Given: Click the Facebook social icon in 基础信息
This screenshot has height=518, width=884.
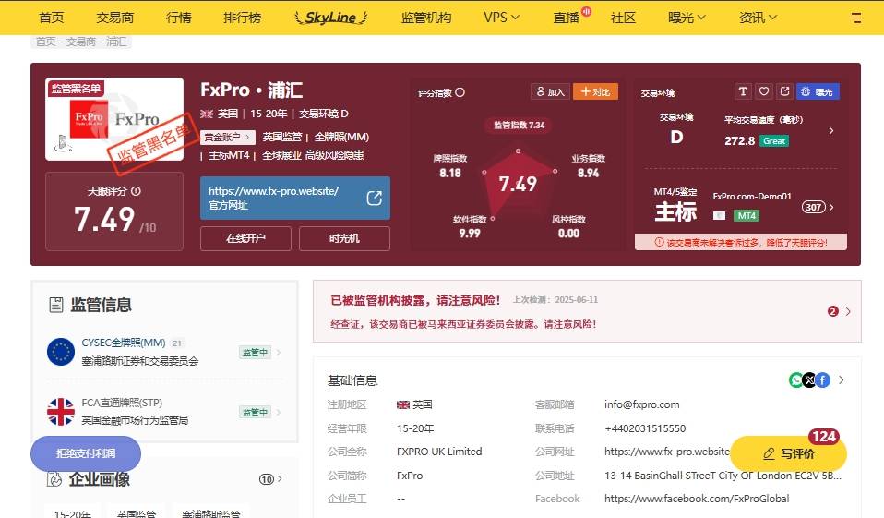Looking at the screenshot, I should coord(822,380).
